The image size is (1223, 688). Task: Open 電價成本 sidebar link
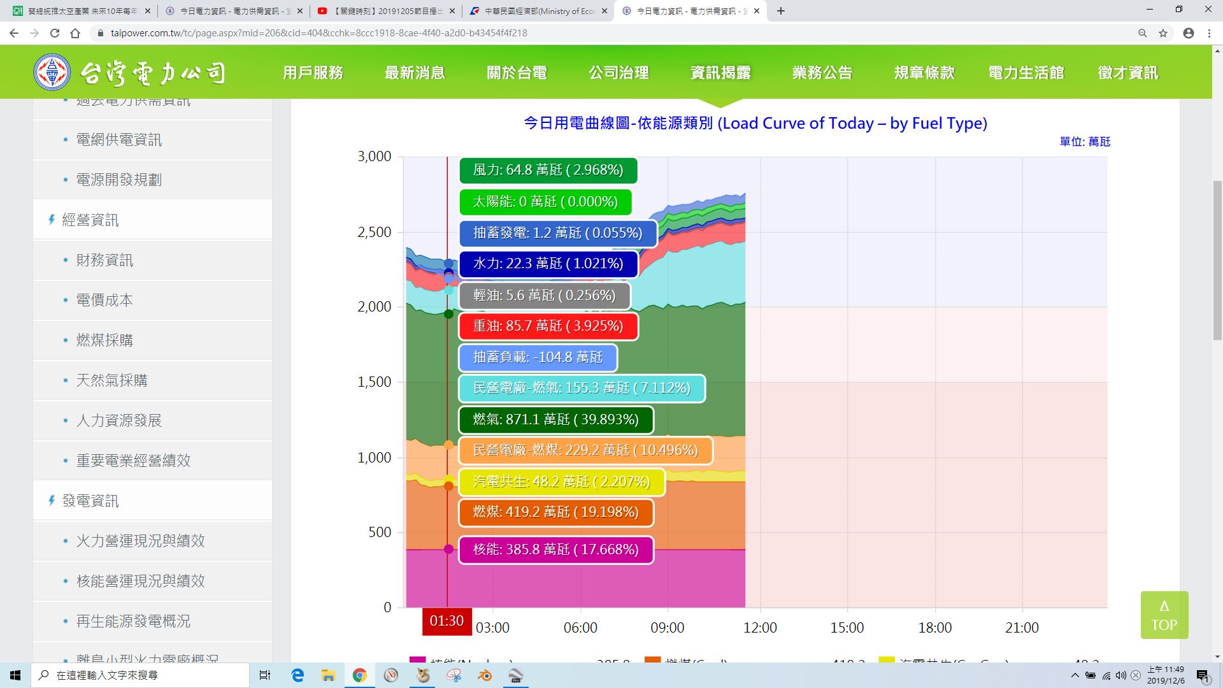point(152,300)
